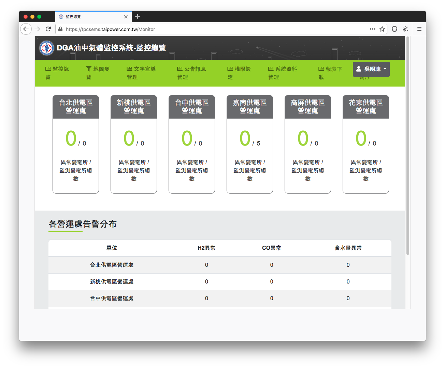This screenshot has height=368, width=445.
Task: Select table row 台中供電區營運處
Action: pyautogui.click(x=220, y=298)
